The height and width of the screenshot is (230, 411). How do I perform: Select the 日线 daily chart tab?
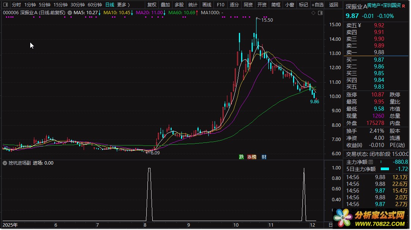coord(110,5)
